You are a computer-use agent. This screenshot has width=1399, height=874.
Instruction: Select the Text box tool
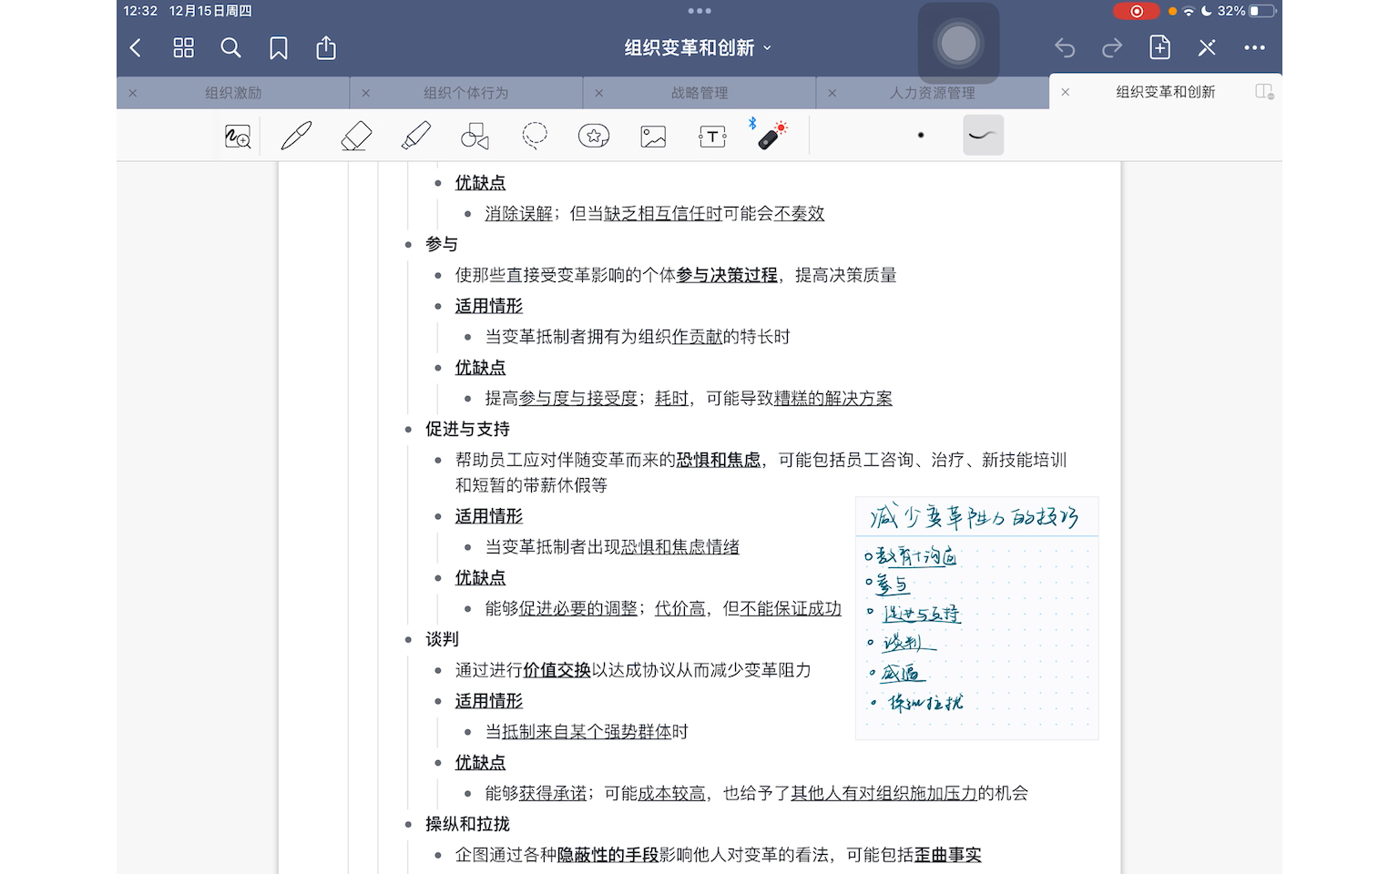click(712, 137)
